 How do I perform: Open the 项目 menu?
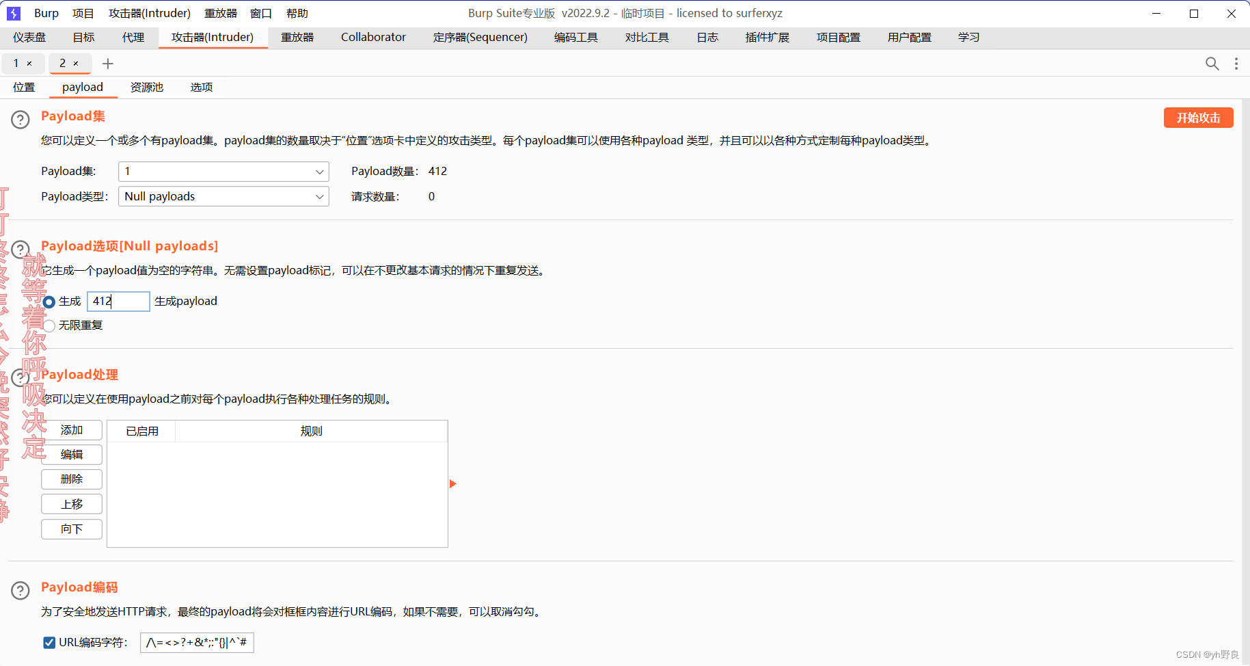coord(83,13)
